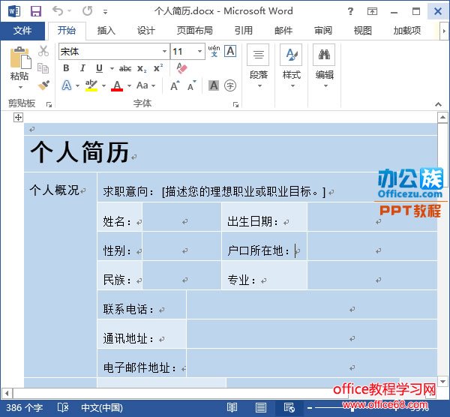450x417 pixels.
Task: Click the Save icon in the title bar
Action: coord(36,11)
